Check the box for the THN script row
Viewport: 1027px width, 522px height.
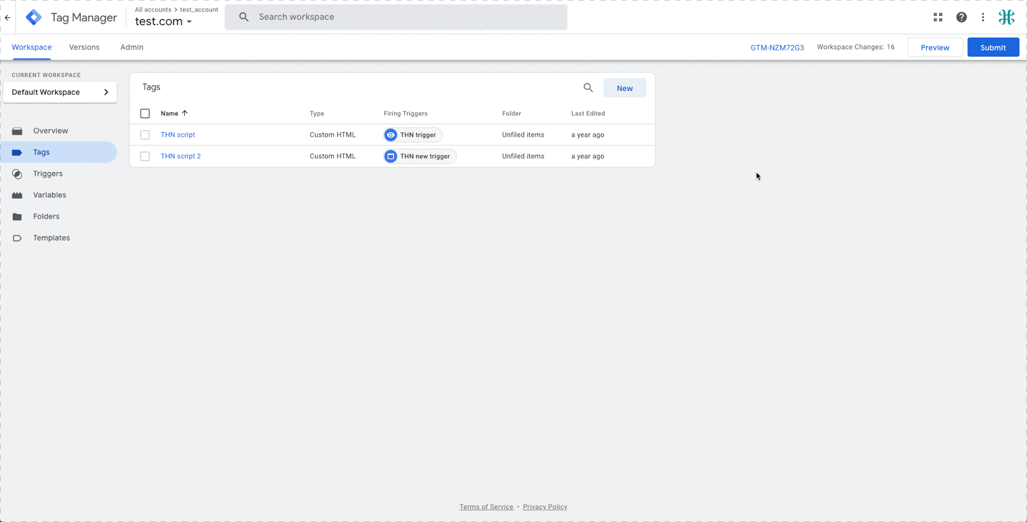point(145,135)
